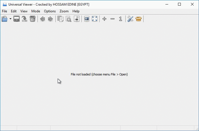Zoom out with the minus icon

pos(113,19)
